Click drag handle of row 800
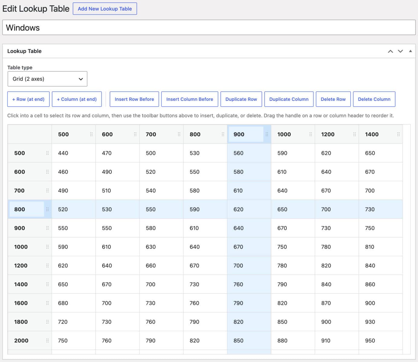The height and width of the screenshot is (362, 418). (x=47, y=209)
